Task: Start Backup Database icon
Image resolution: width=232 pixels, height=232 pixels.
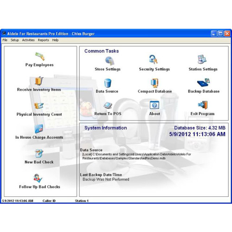Action: click(x=203, y=83)
